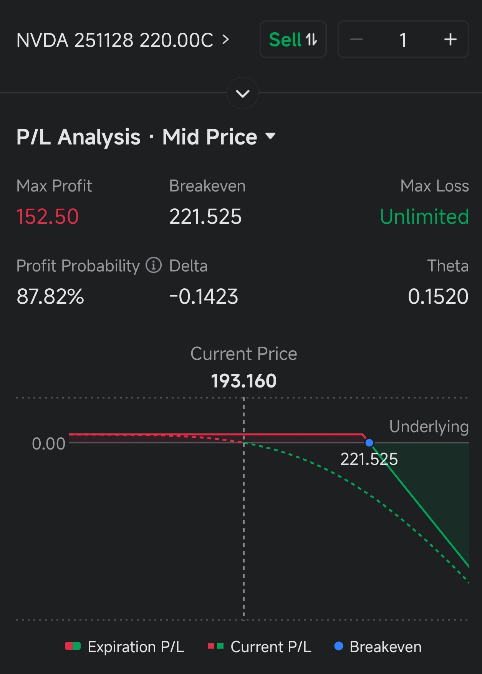This screenshot has width=482, height=674.
Task: Click the blue breakeven dot on chart
Action: [x=369, y=443]
